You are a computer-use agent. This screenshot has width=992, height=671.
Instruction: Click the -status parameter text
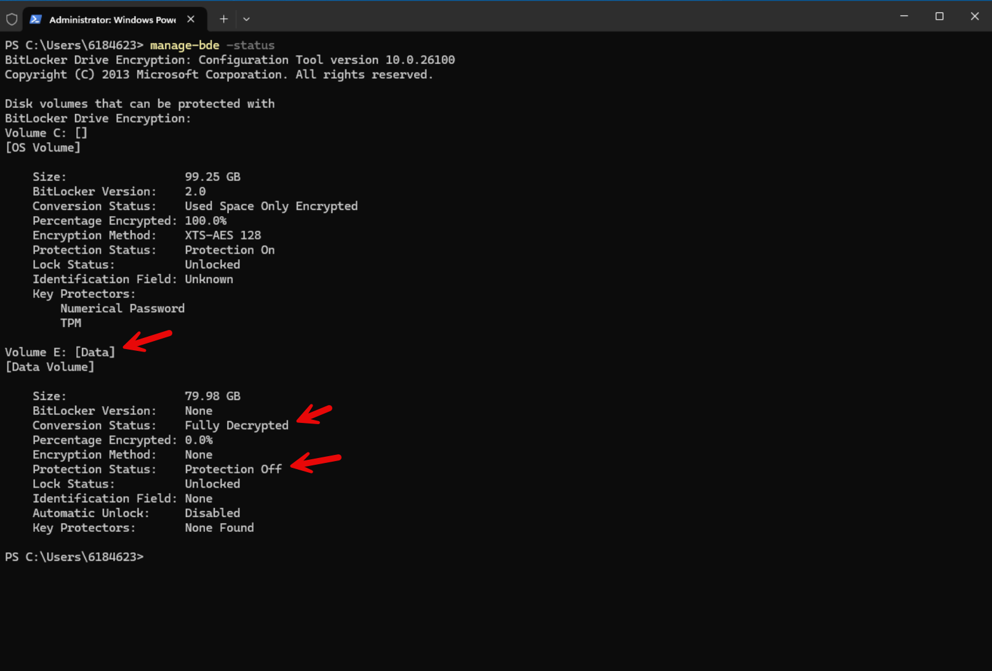[x=250, y=45]
